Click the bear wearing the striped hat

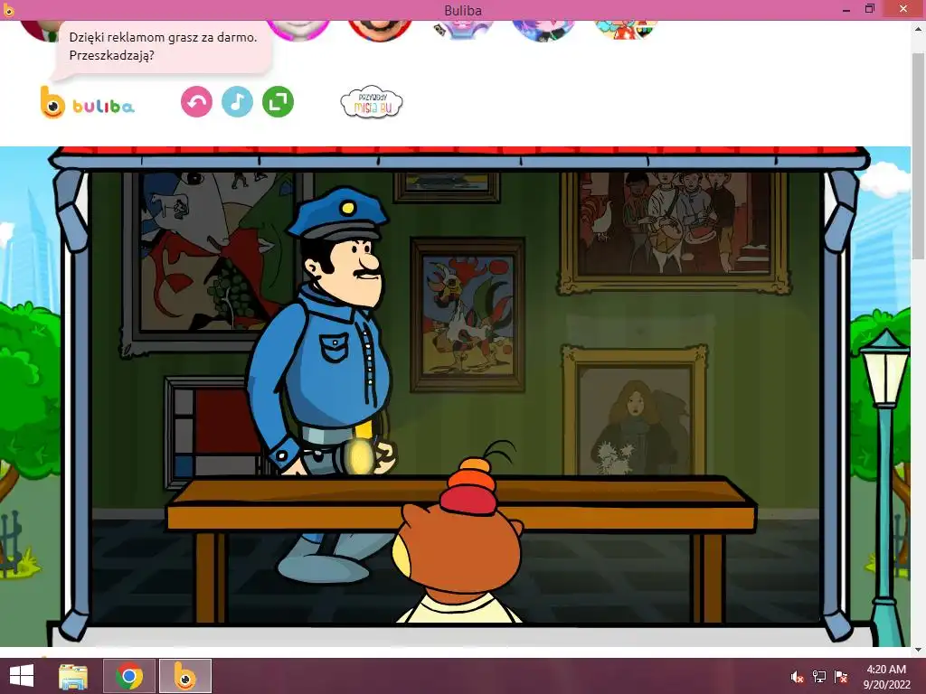[460, 537]
